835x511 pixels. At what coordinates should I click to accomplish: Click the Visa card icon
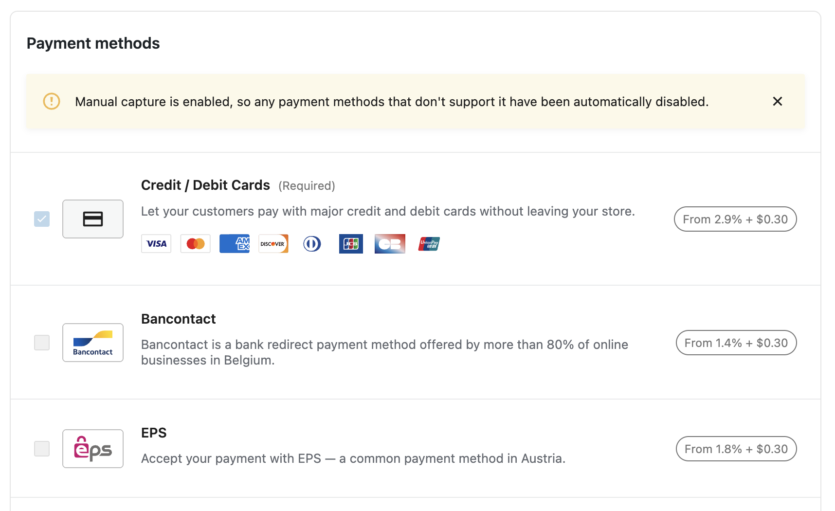[x=156, y=244]
